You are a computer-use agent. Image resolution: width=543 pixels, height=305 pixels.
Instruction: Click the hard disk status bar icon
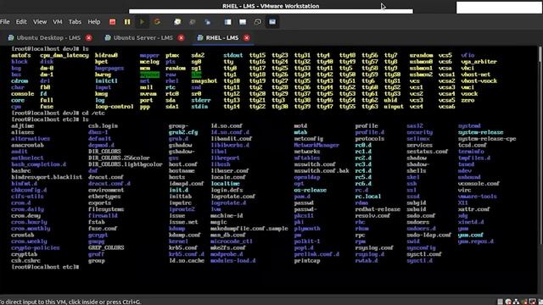pyautogui.click(x=500, y=302)
